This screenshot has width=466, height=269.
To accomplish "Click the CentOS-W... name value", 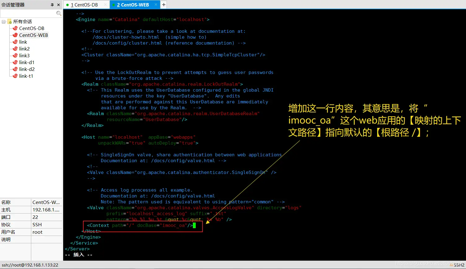I will coord(46,202).
